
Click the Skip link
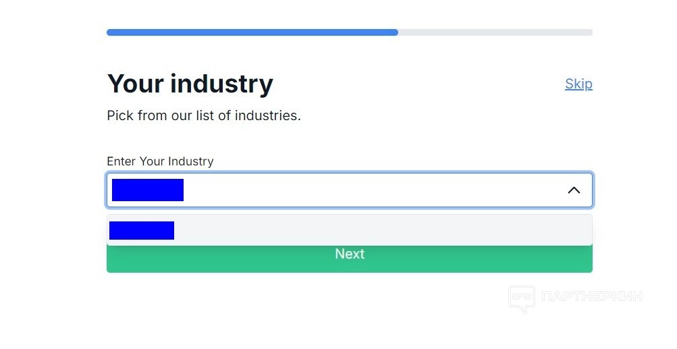578,84
